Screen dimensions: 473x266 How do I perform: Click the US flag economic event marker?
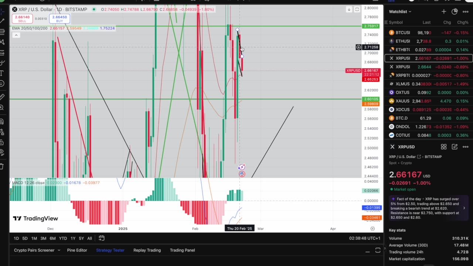click(242, 174)
